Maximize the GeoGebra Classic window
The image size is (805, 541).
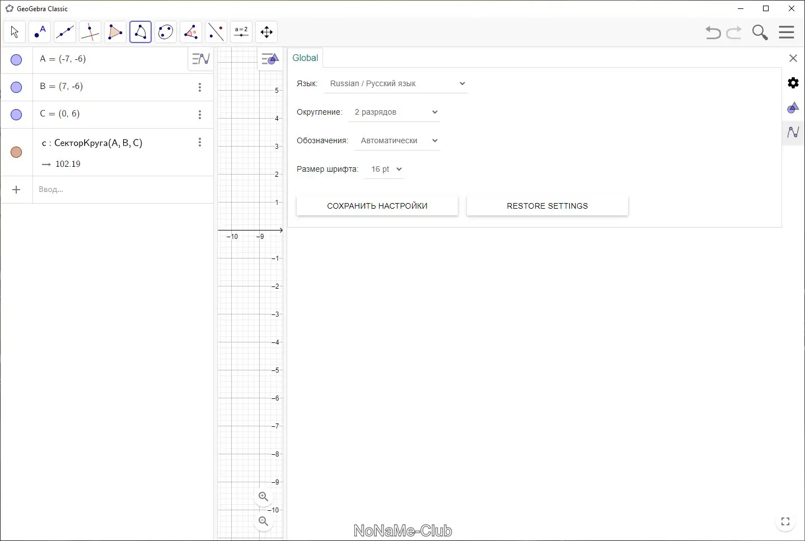(766, 8)
